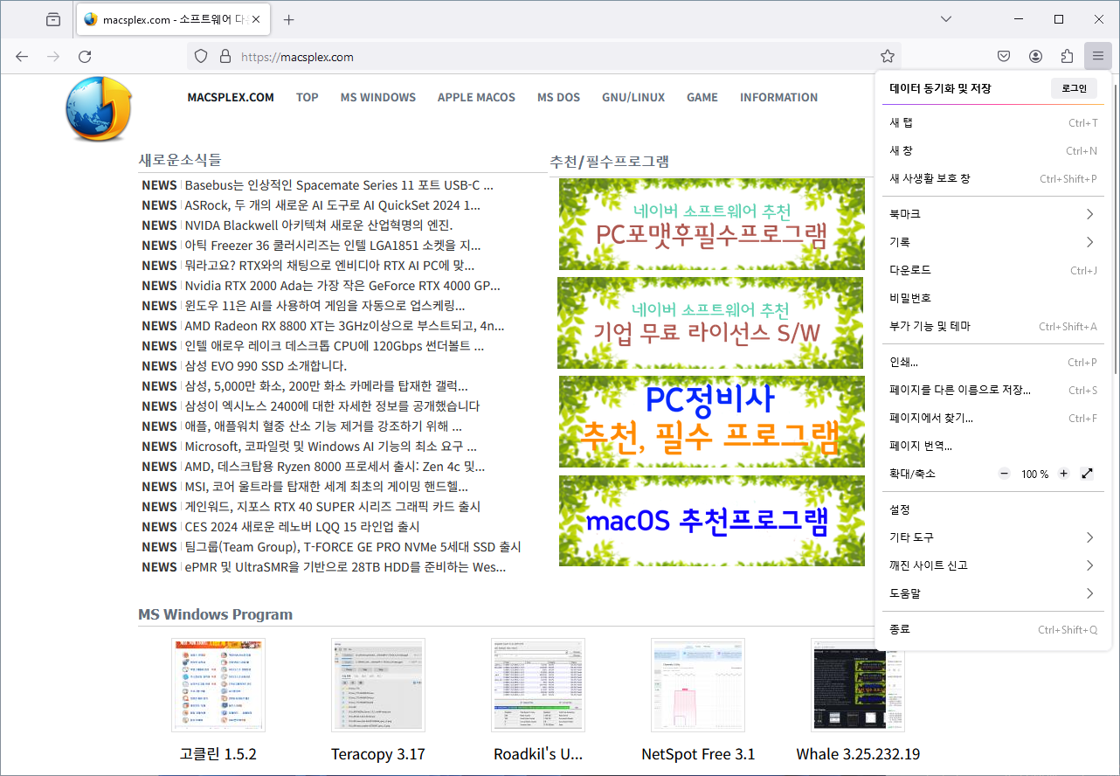This screenshot has width=1120, height=776.
Task: Expand the 북마크 submenu
Action: coord(994,214)
